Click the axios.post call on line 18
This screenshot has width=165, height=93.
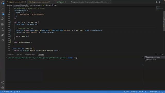[34, 30]
